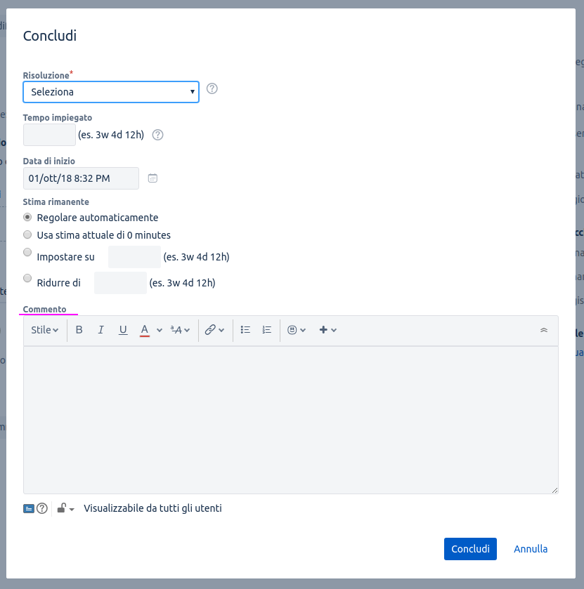Click the blue Concludi button
Viewport: 584px width, 589px height.
point(470,549)
